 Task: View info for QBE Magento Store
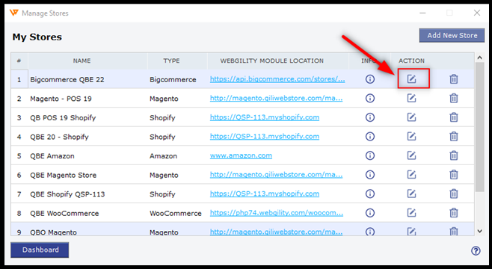(370, 175)
